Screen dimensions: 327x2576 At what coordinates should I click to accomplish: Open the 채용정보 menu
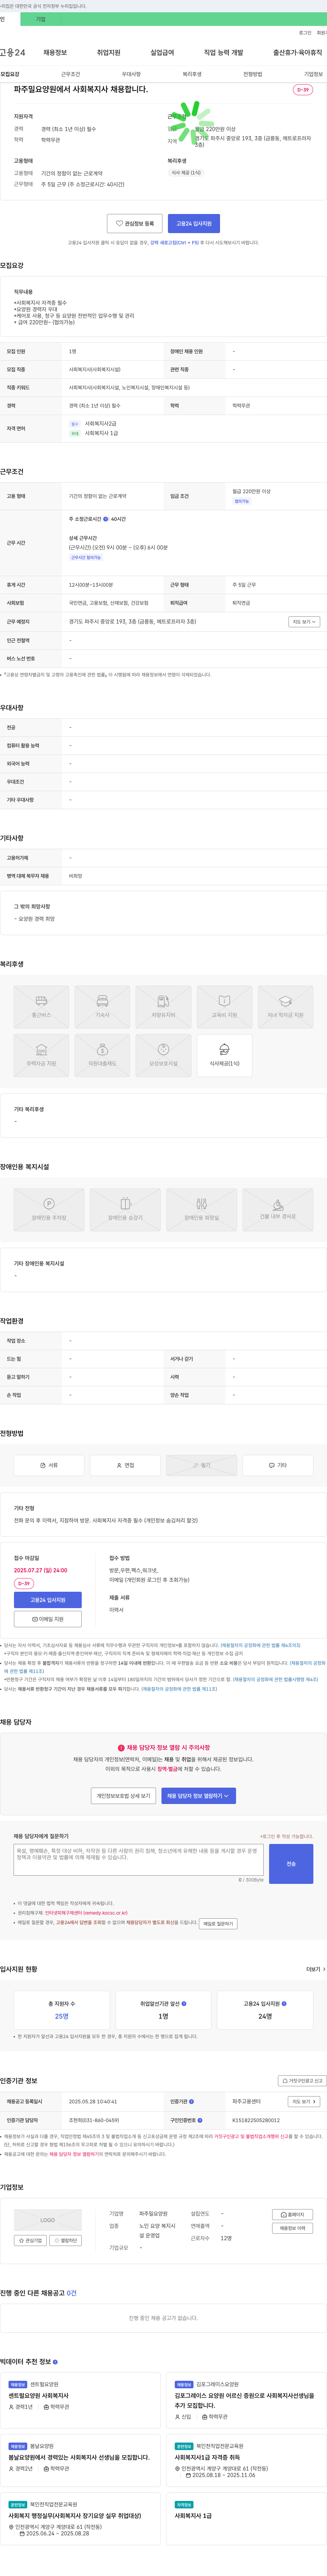coord(55,52)
